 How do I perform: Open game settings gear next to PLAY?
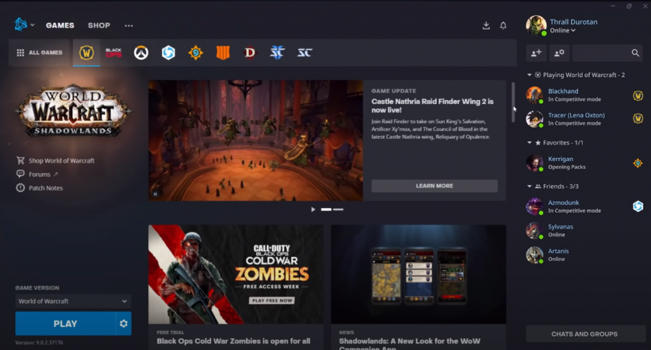124,323
